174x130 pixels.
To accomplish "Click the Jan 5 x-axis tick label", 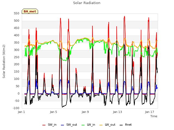I will (x=53, y=112).
